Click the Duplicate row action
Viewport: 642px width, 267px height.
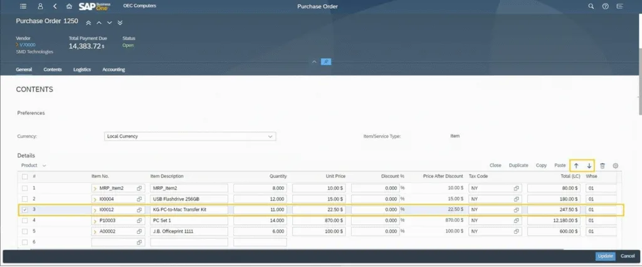click(518, 165)
